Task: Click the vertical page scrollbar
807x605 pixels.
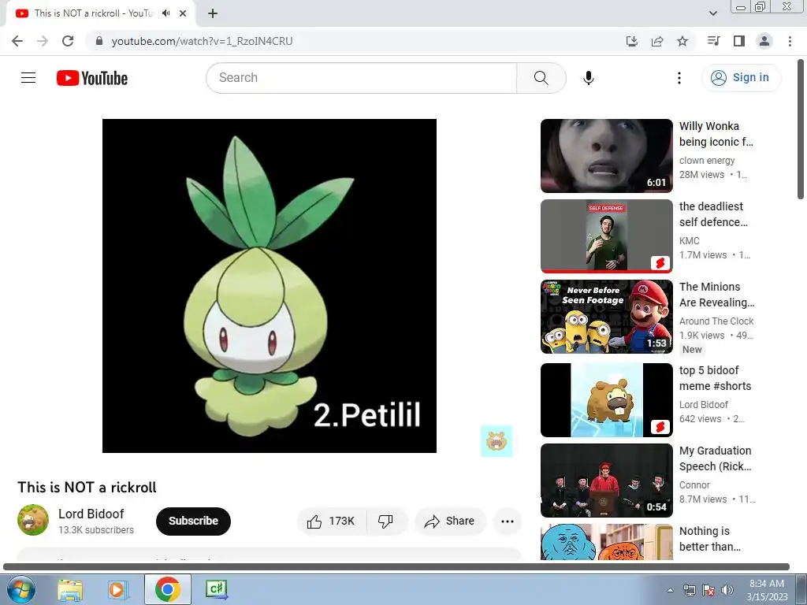Action: (x=801, y=130)
